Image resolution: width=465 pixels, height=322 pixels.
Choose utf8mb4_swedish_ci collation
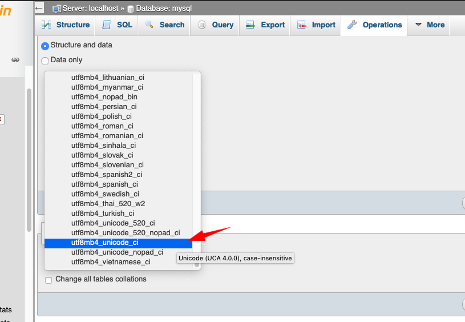(118, 194)
